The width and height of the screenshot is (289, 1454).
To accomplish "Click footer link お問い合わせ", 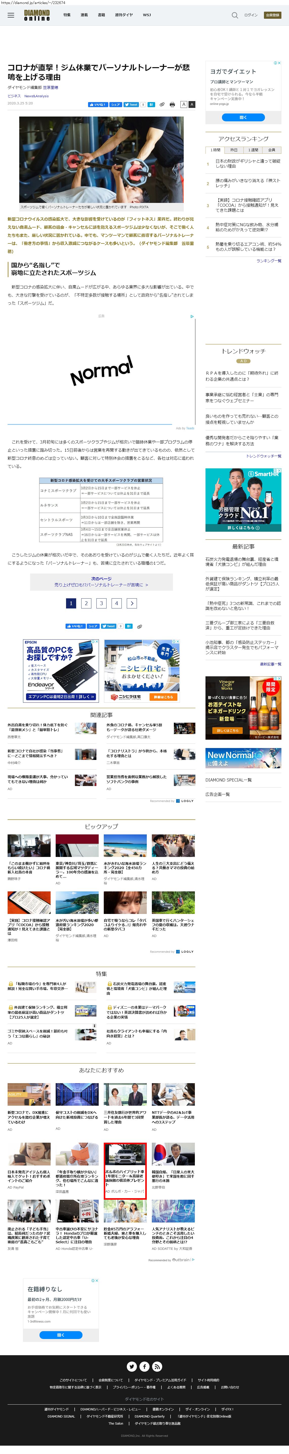I will (230, 1387).
